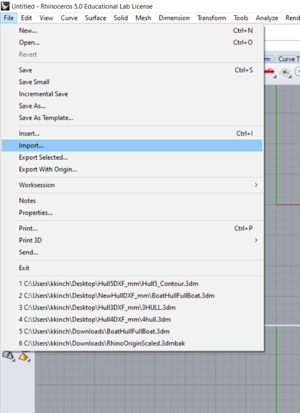Open the Dimension menu

pos(174,18)
